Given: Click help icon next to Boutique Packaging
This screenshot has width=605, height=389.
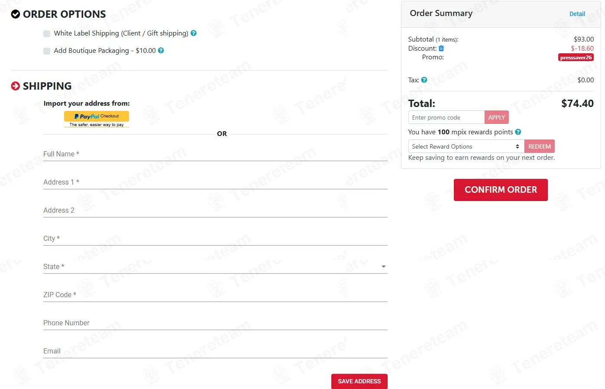Looking at the screenshot, I should (x=161, y=50).
